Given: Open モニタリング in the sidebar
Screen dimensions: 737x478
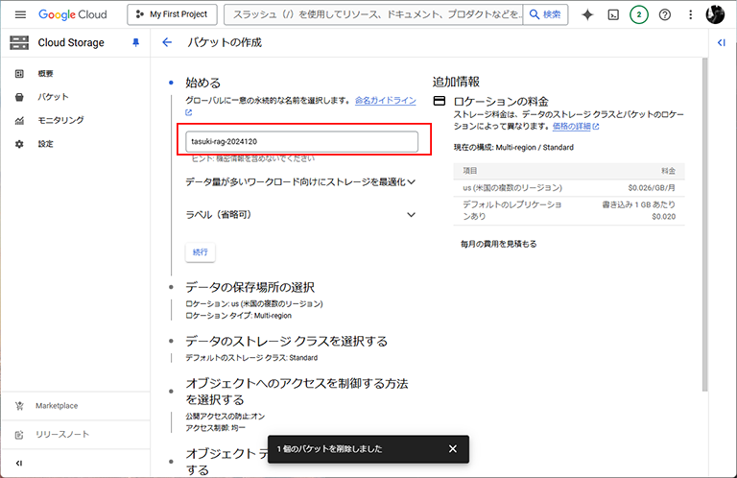Looking at the screenshot, I should [59, 120].
